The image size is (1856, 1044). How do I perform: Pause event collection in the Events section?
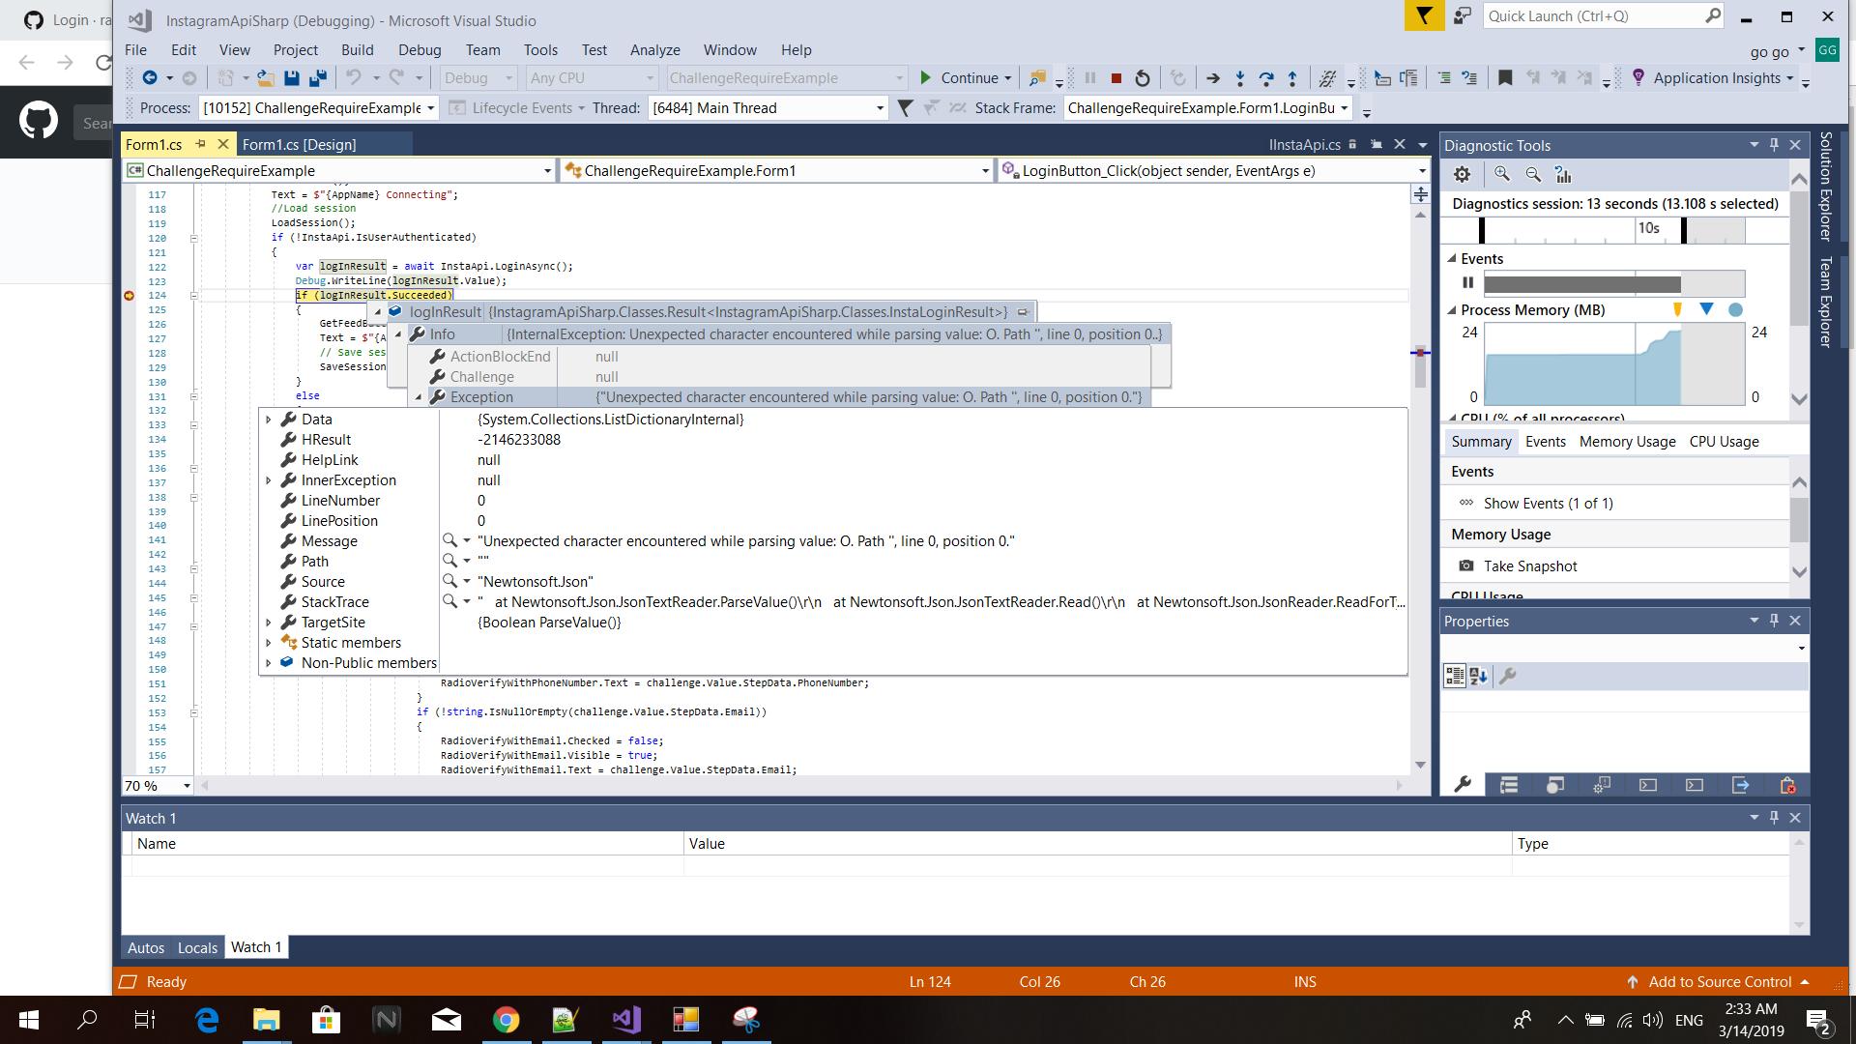1467,282
